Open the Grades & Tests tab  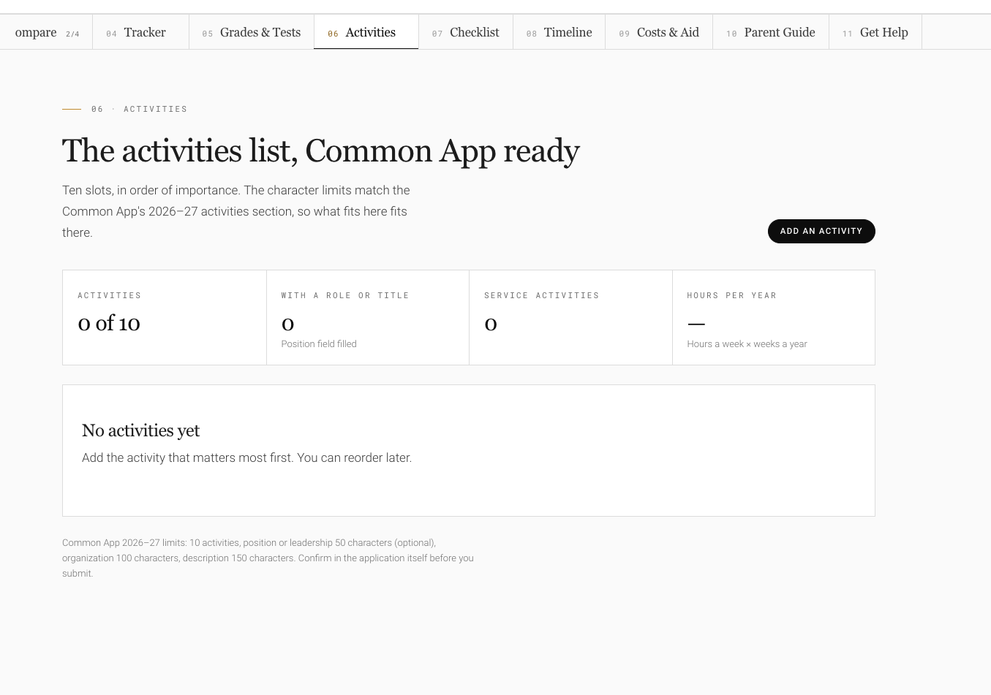(252, 32)
